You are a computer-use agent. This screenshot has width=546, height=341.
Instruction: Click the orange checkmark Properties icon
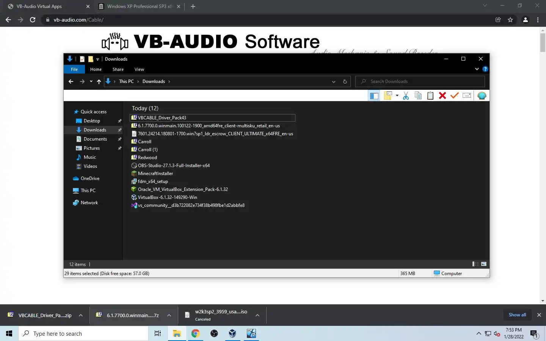455,96
